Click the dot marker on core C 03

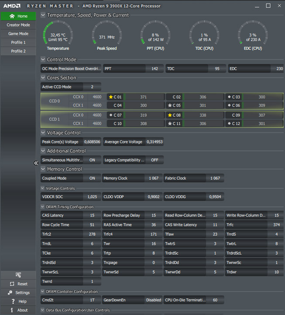(x=229, y=97)
